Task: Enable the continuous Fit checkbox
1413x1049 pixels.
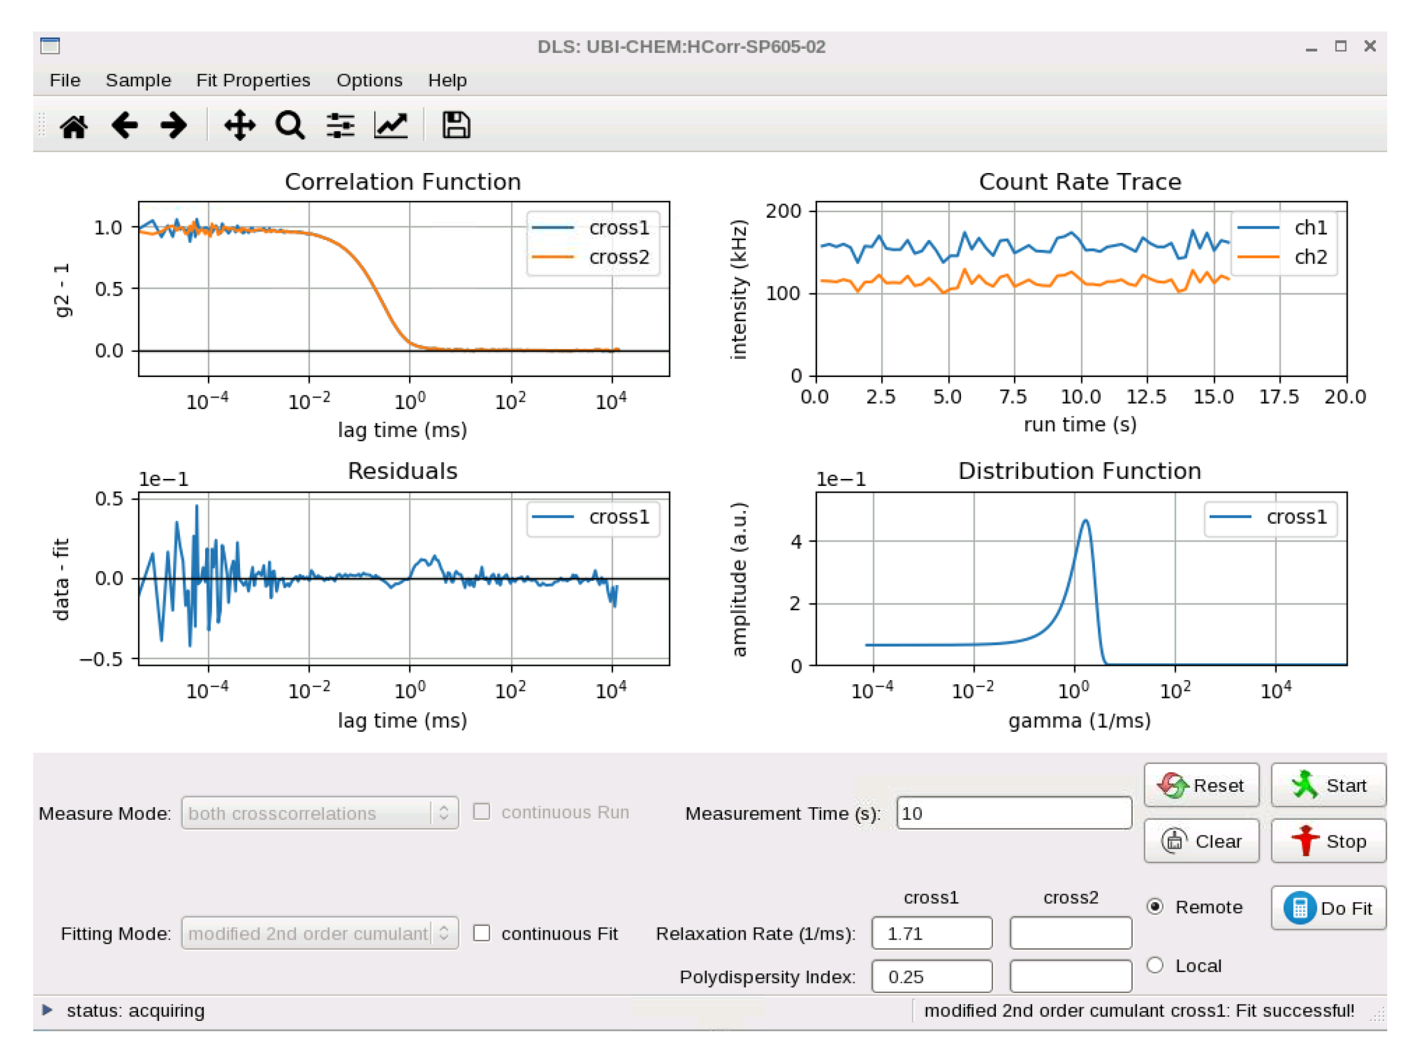Action: click(481, 932)
